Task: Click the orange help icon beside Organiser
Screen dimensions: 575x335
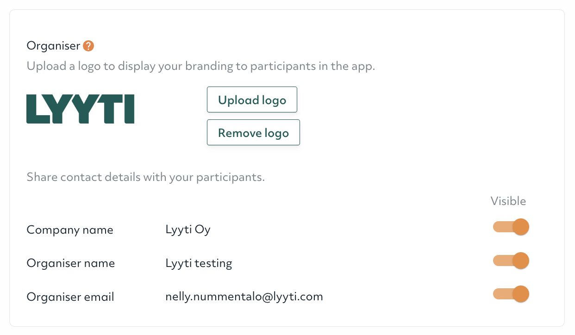Action: coord(88,46)
